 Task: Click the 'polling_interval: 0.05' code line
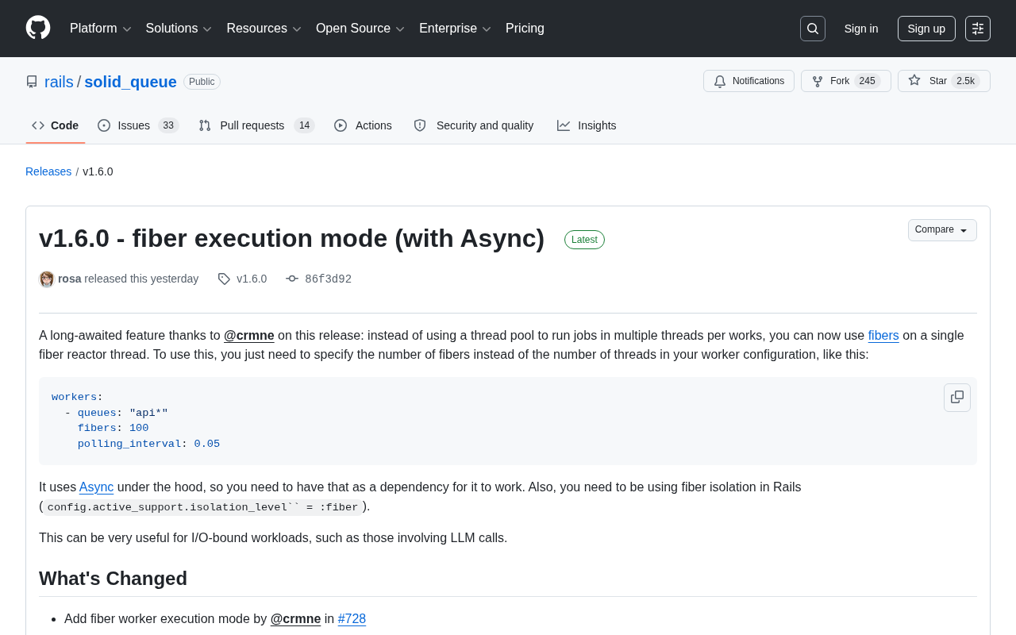point(148,444)
